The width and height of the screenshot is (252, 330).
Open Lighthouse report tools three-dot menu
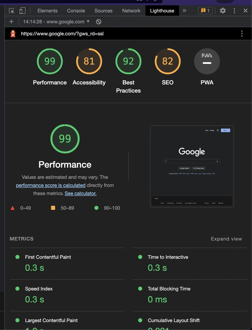(x=242, y=33)
